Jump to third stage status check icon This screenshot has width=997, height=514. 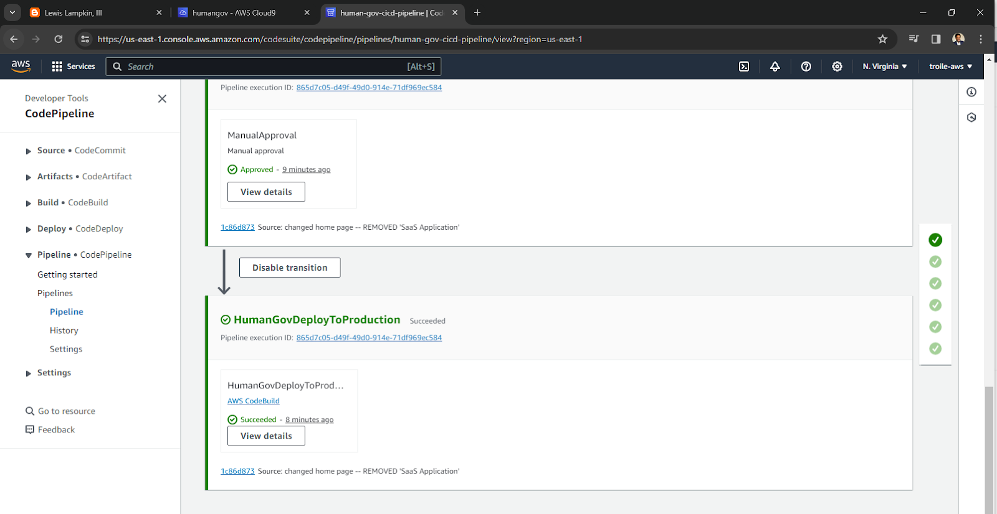[935, 283]
